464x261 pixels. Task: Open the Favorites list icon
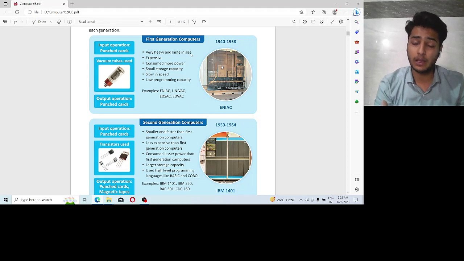pyautogui.click(x=313, y=12)
